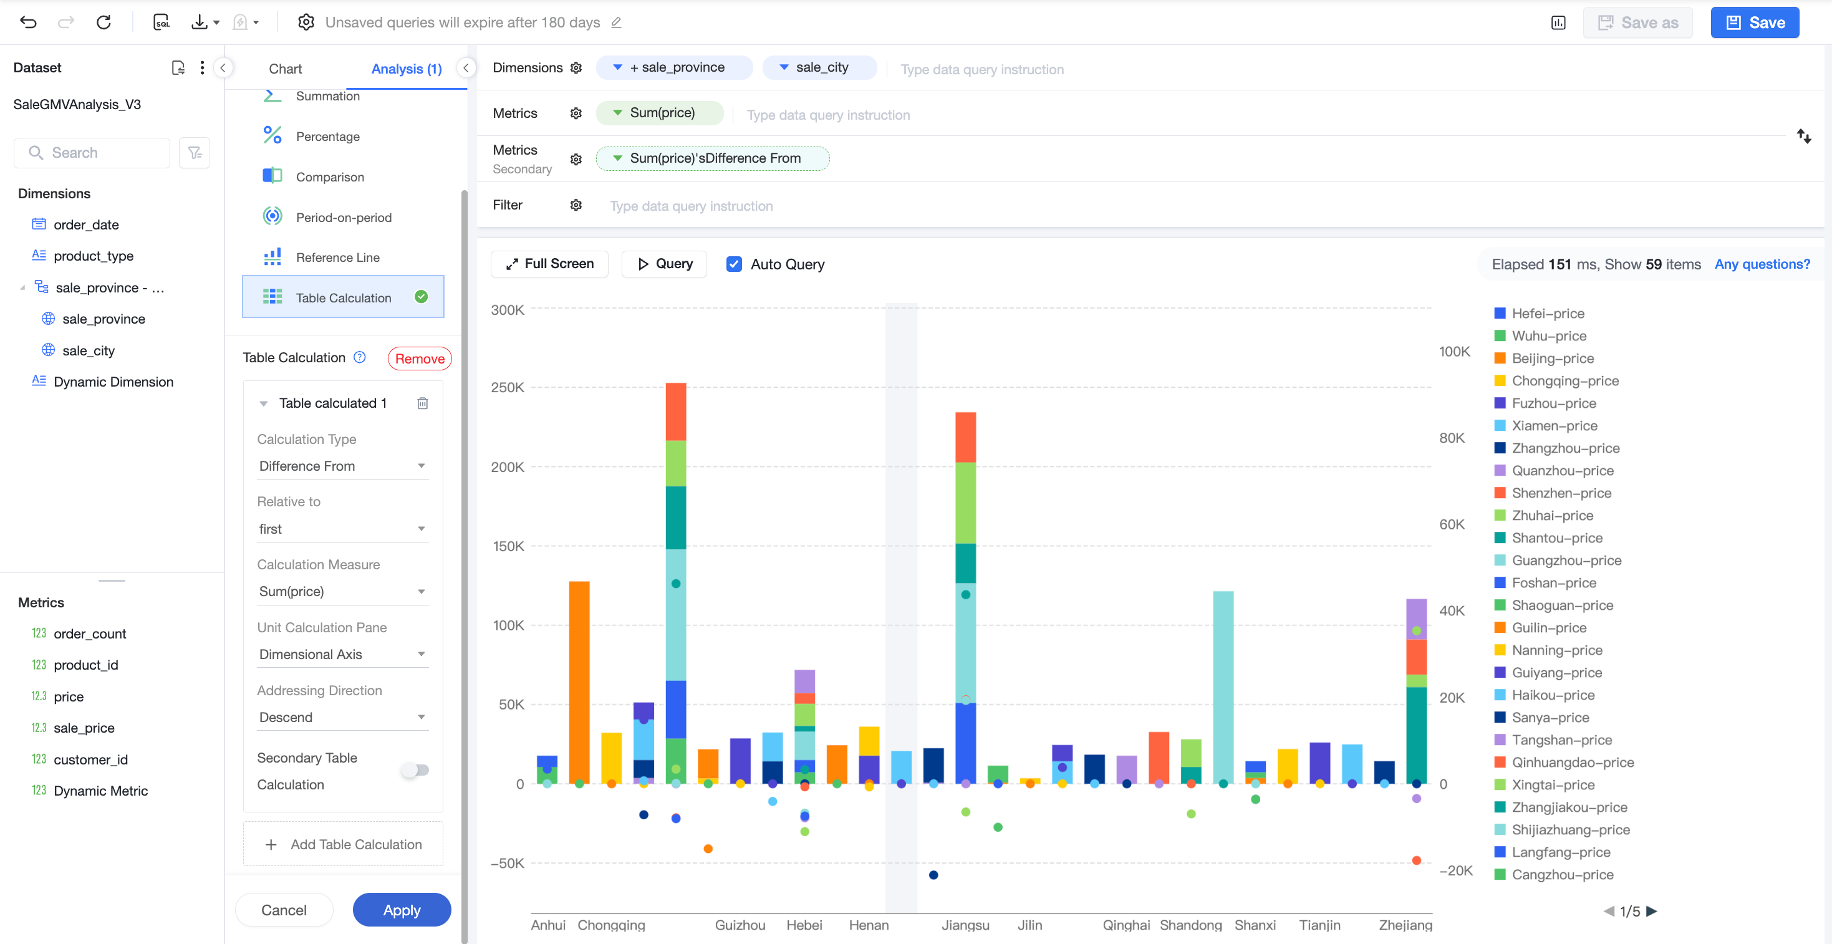The width and height of the screenshot is (1832, 944).
Task: Collapse the Table calculated 1 section
Action: pyautogui.click(x=264, y=403)
